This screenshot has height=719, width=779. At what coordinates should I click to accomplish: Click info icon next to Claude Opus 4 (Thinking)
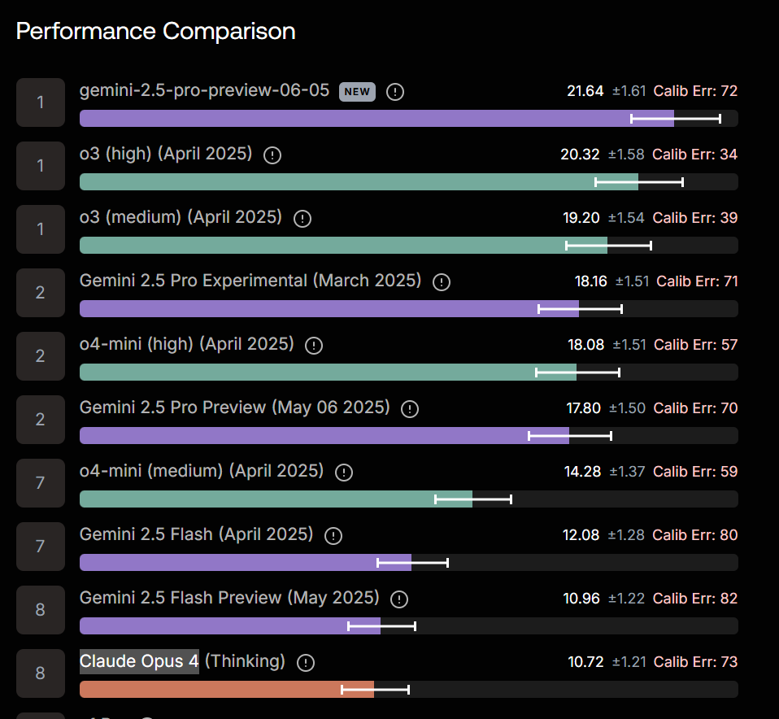click(306, 663)
